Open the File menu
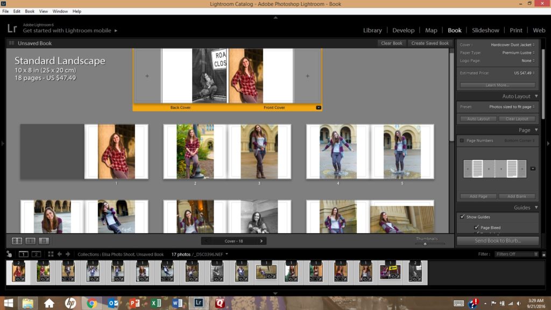 click(5, 11)
